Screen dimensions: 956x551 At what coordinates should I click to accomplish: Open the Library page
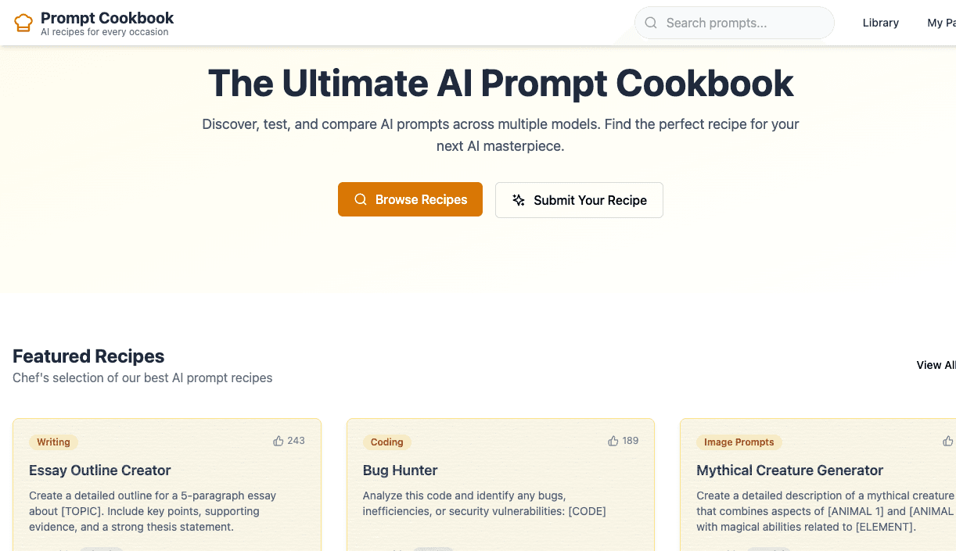(880, 23)
